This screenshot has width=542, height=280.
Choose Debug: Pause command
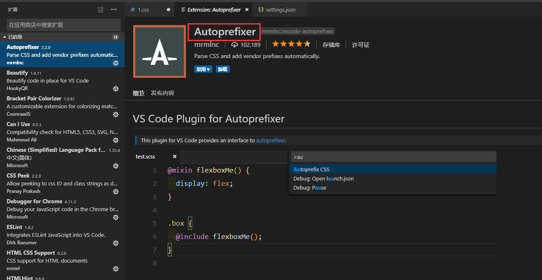393,187
